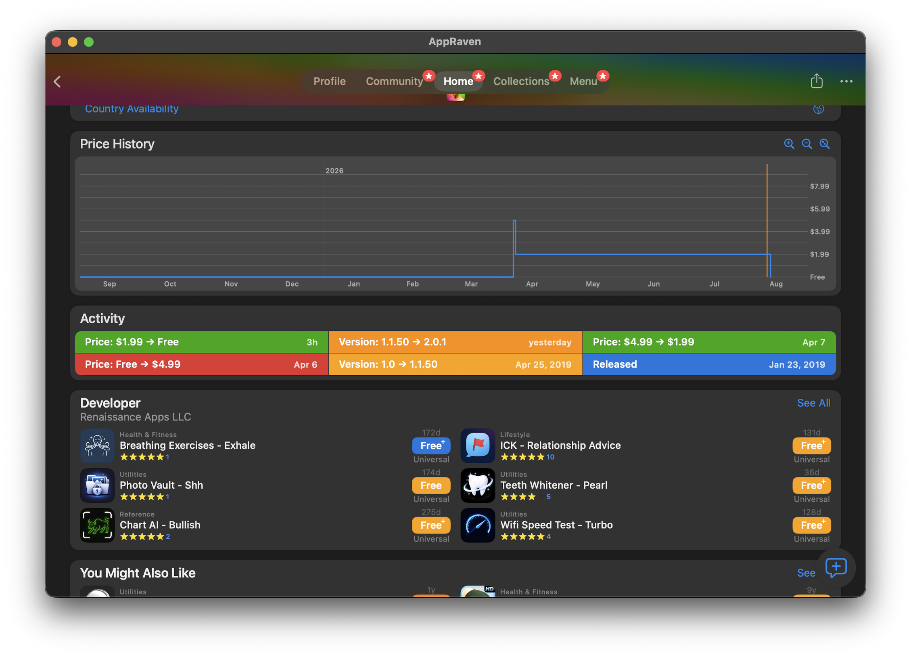Image resolution: width=911 pixels, height=657 pixels.
Task: Click Free+ button for Teeth Whitener - Pearl
Action: (811, 485)
